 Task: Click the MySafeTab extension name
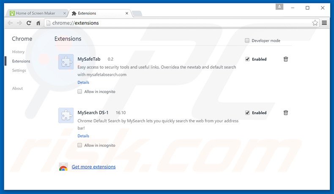point(89,59)
